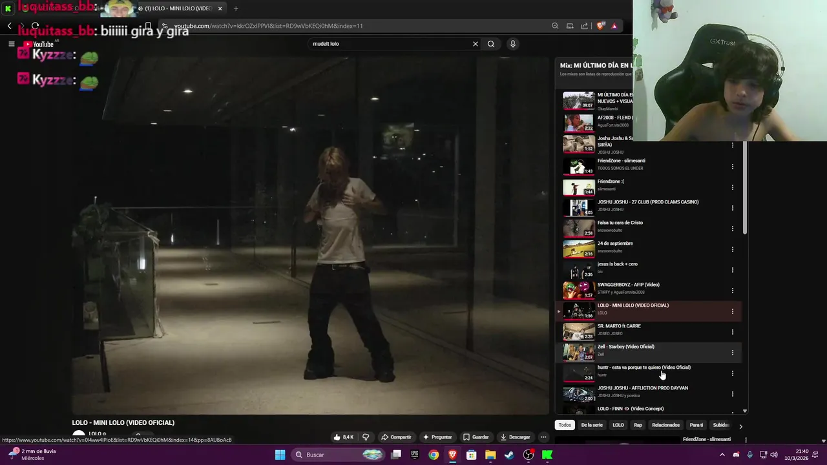Image resolution: width=827 pixels, height=465 pixels.
Task: Open more actions menu below video
Action: [543, 437]
